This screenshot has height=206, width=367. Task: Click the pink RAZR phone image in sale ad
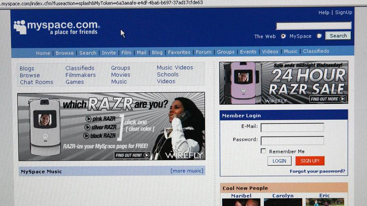point(243,83)
